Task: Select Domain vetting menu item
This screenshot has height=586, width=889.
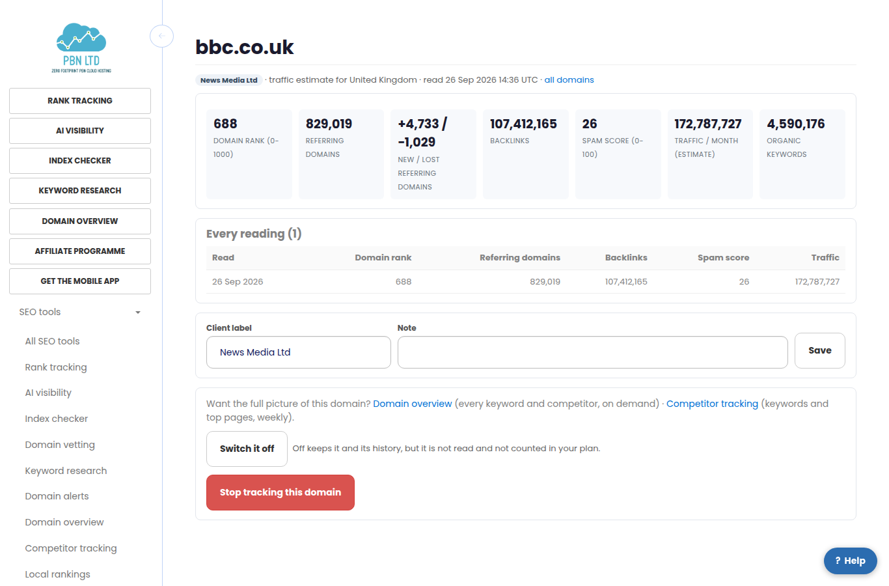Action: (x=60, y=445)
